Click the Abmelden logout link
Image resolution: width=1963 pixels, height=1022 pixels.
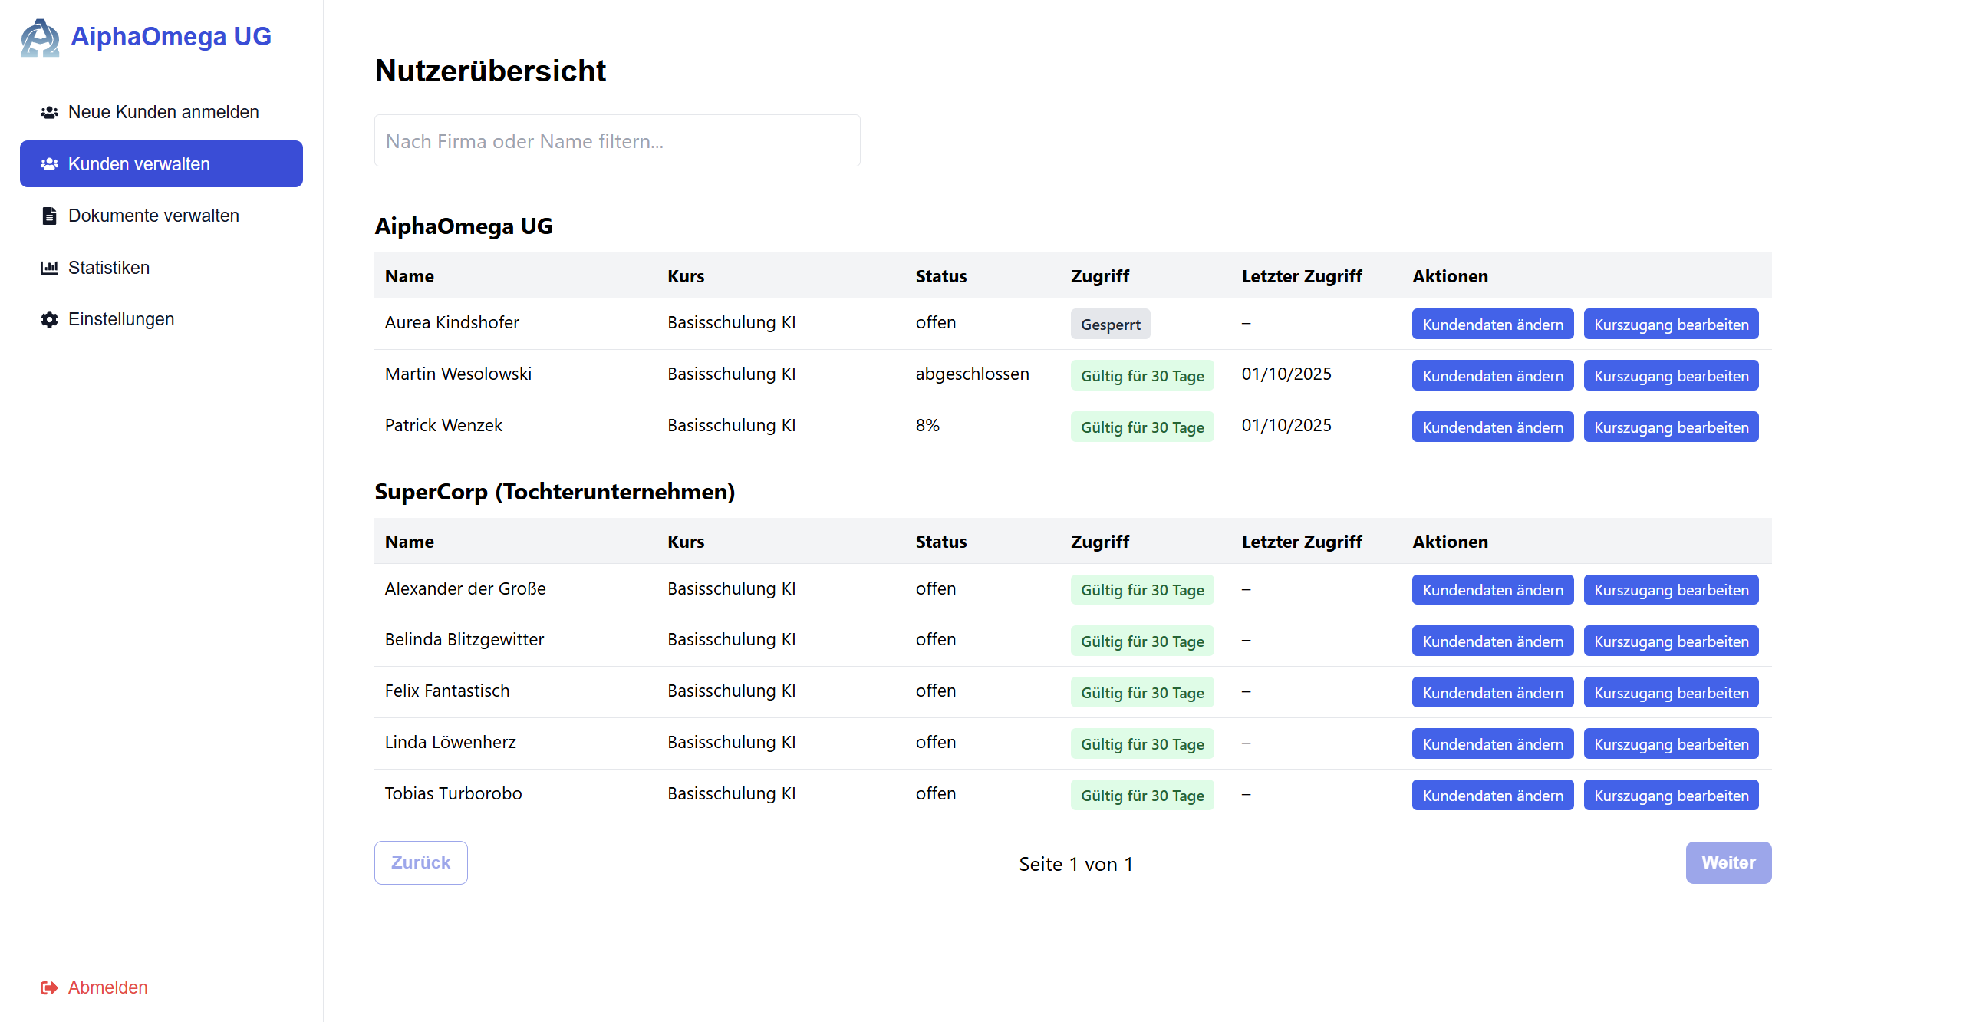point(107,987)
